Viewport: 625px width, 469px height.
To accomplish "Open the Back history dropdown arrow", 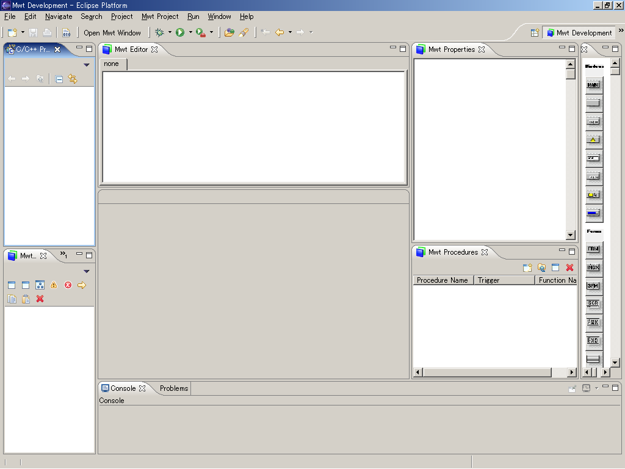I will pyautogui.click(x=290, y=32).
